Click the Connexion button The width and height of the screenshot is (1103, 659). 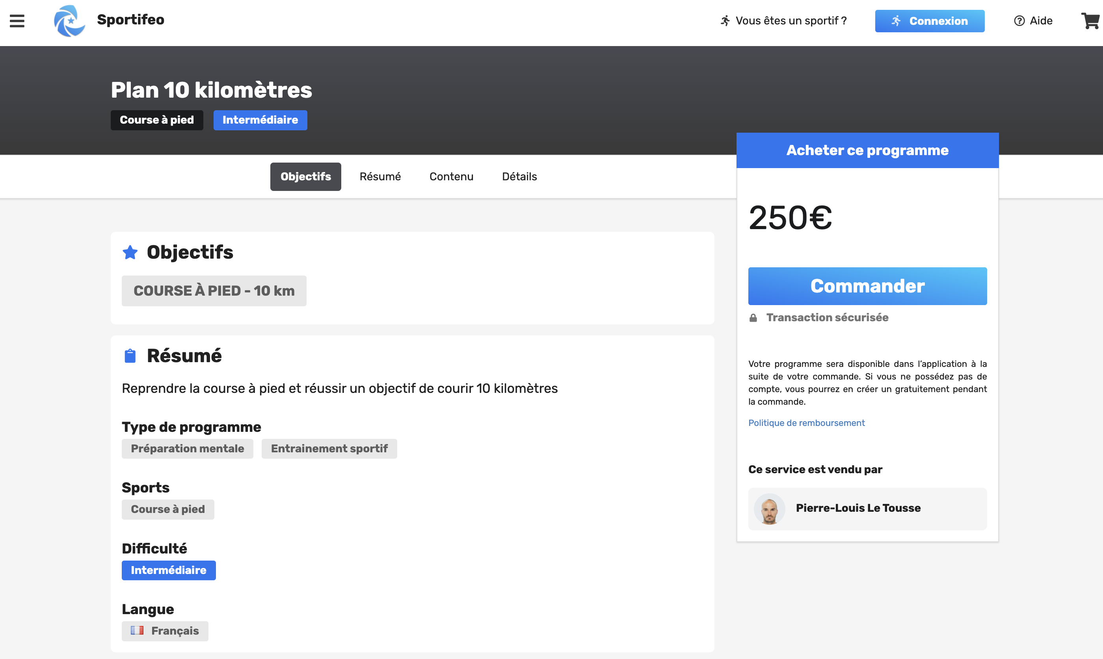930,21
